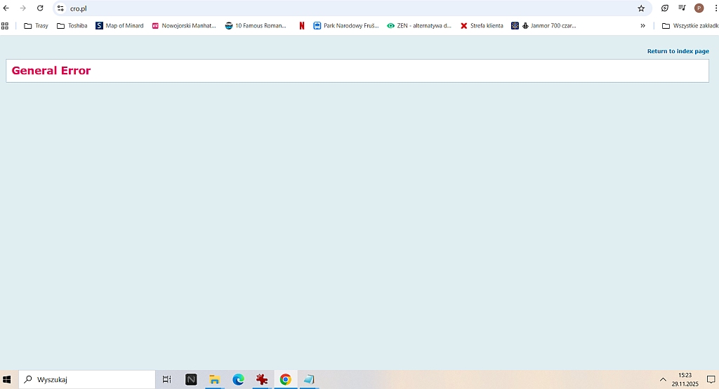Open Microsoft Edge from the taskbar

238,379
